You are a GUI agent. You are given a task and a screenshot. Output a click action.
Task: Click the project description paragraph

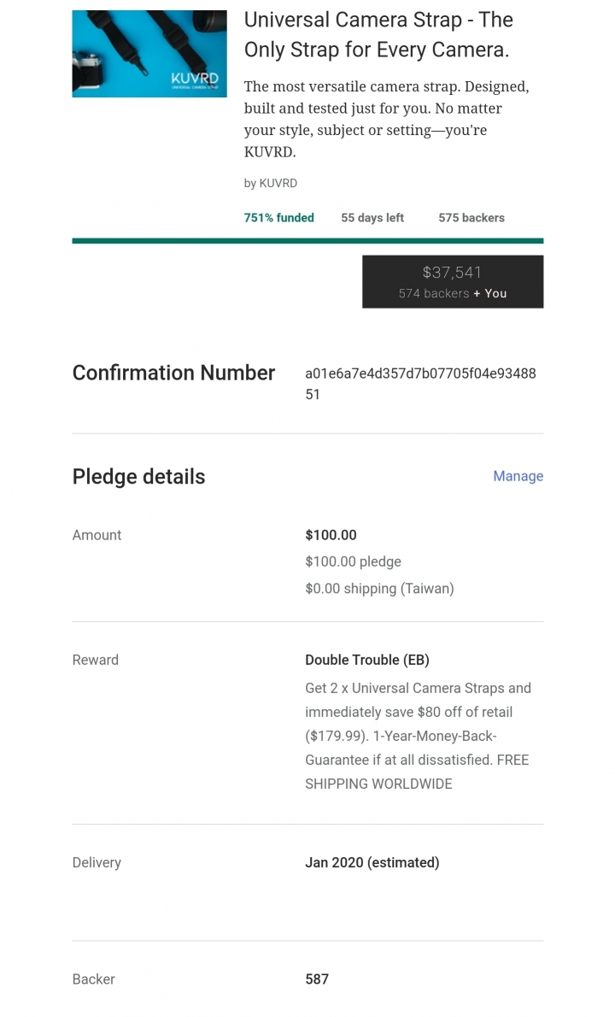[387, 120]
